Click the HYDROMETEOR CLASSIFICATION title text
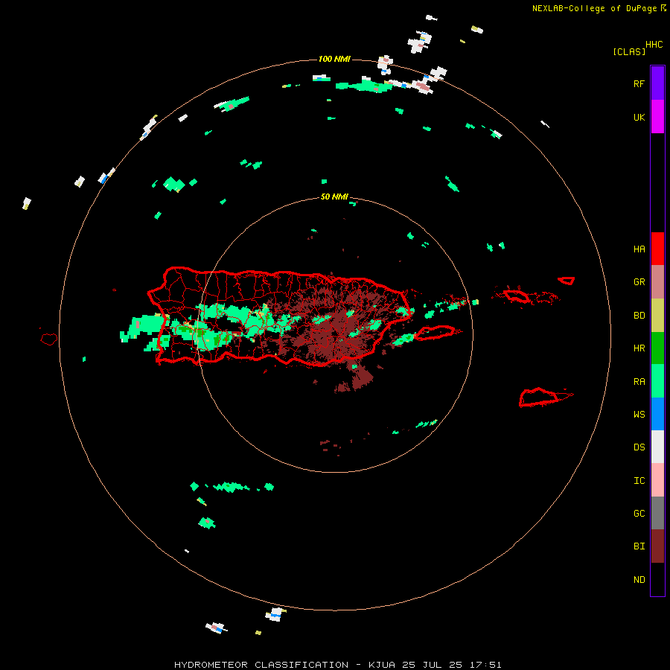Screen dimensions: 670x670 261,665
